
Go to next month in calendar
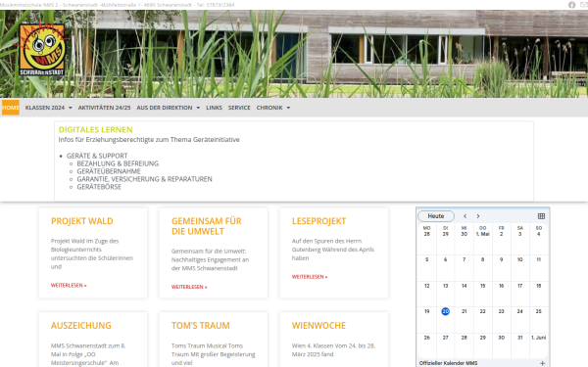tap(478, 216)
